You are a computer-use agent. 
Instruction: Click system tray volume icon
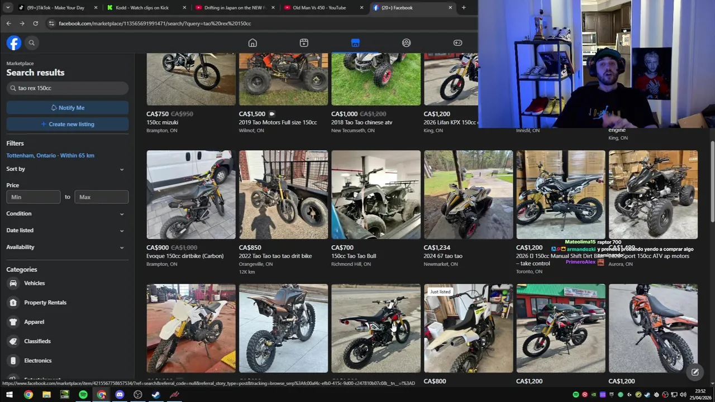(683, 395)
